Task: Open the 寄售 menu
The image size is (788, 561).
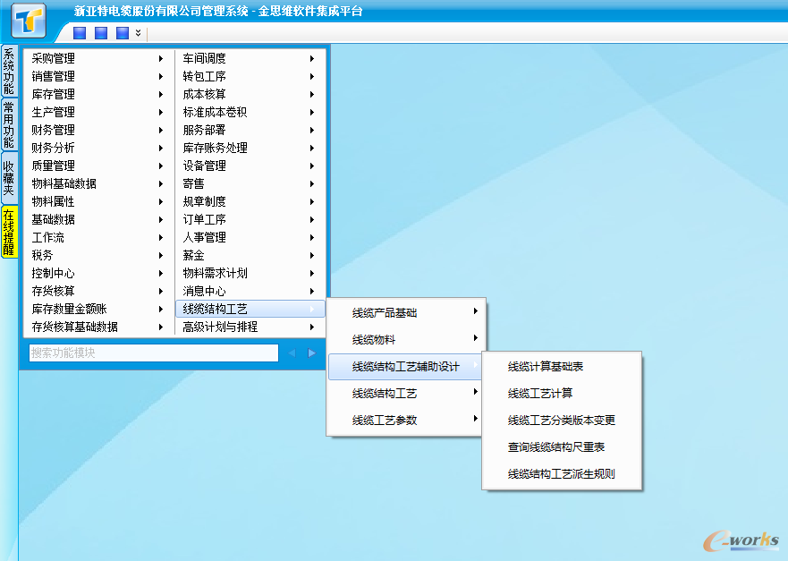Action: point(250,183)
